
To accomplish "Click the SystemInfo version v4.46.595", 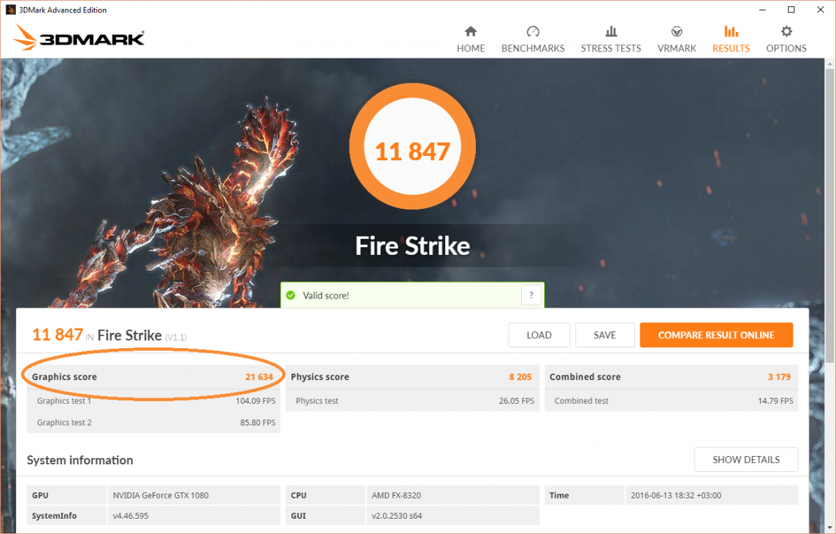I will point(131,516).
